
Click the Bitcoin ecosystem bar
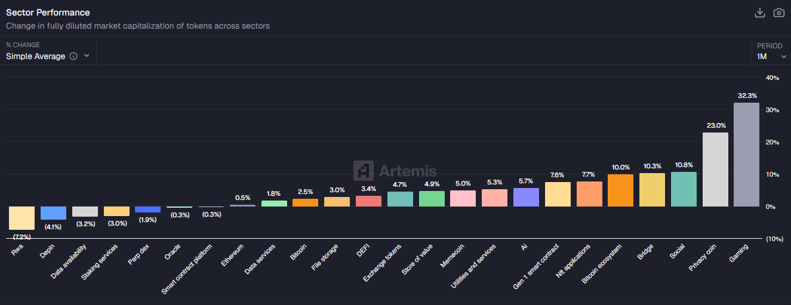620,190
